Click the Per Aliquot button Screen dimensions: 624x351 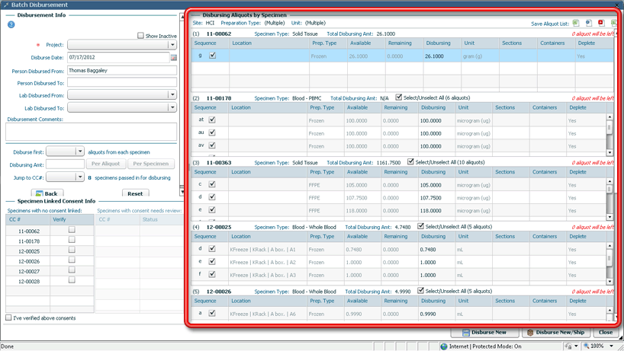pos(105,164)
